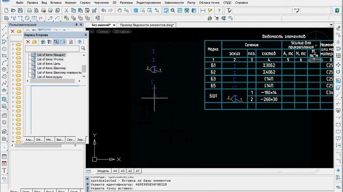Cut selected objects with scissors icon

(66, 11)
